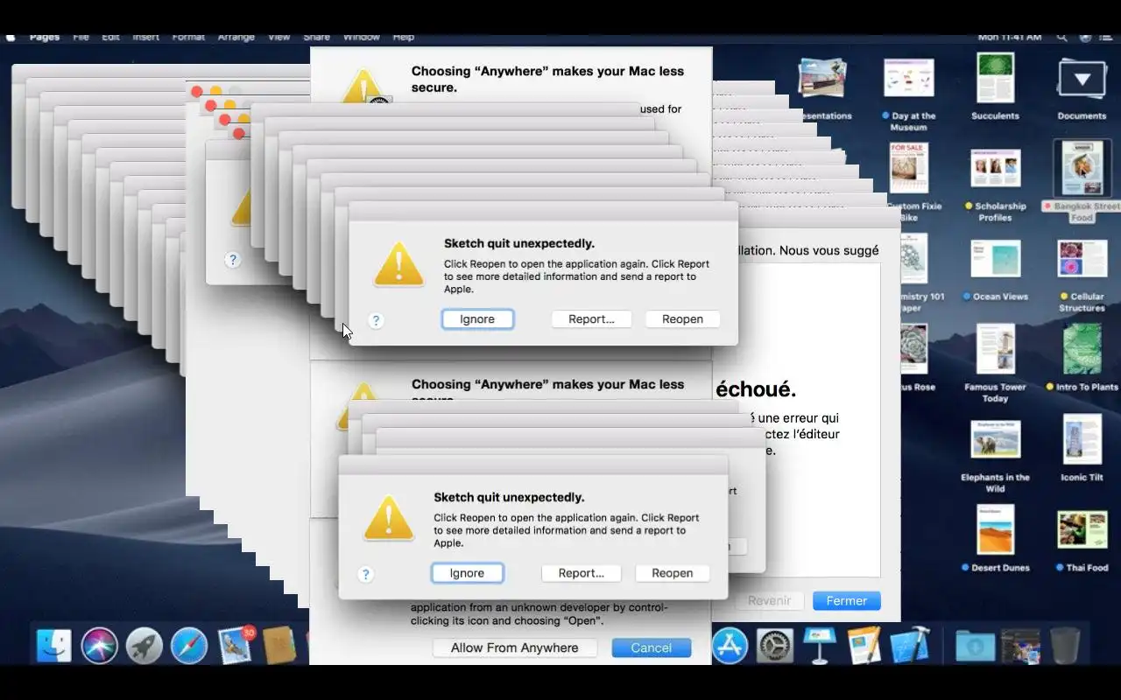The height and width of the screenshot is (700, 1121).
Task: Click Reopen in lower Sketch crash dialog
Action: pos(672,573)
